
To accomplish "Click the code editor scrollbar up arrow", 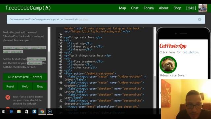I will click(155, 29).
